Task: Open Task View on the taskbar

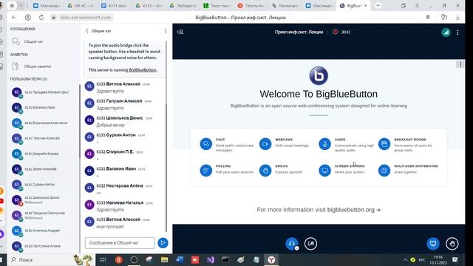Action: coord(103,259)
